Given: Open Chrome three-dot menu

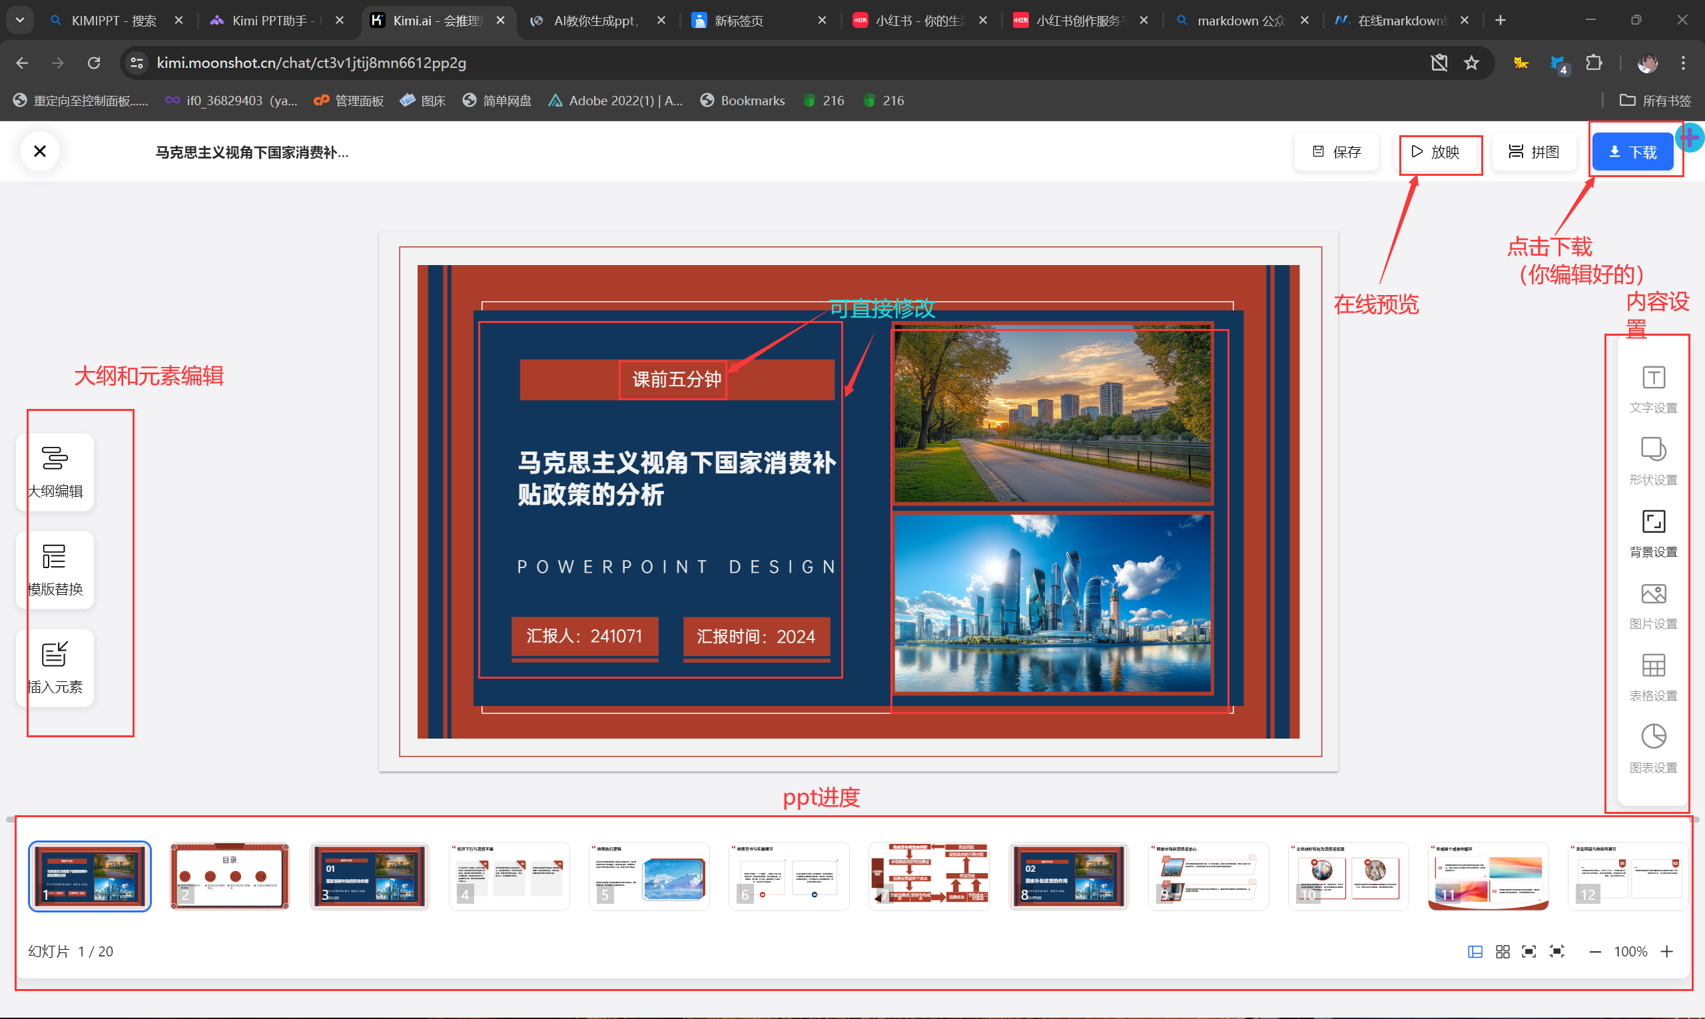Looking at the screenshot, I should pyautogui.click(x=1682, y=63).
